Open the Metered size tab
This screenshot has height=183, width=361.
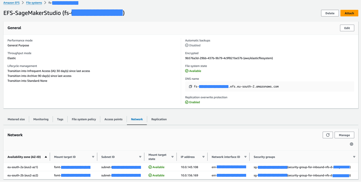click(16, 119)
